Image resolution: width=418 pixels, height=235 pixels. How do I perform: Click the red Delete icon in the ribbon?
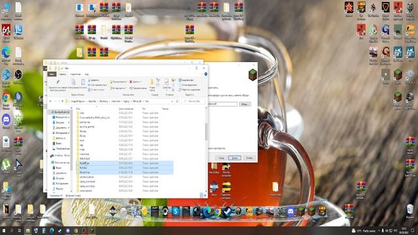[x=131, y=82]
